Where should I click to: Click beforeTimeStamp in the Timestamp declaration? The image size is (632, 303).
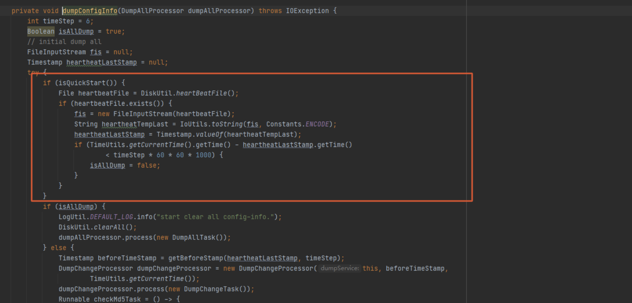click(127, 258)
